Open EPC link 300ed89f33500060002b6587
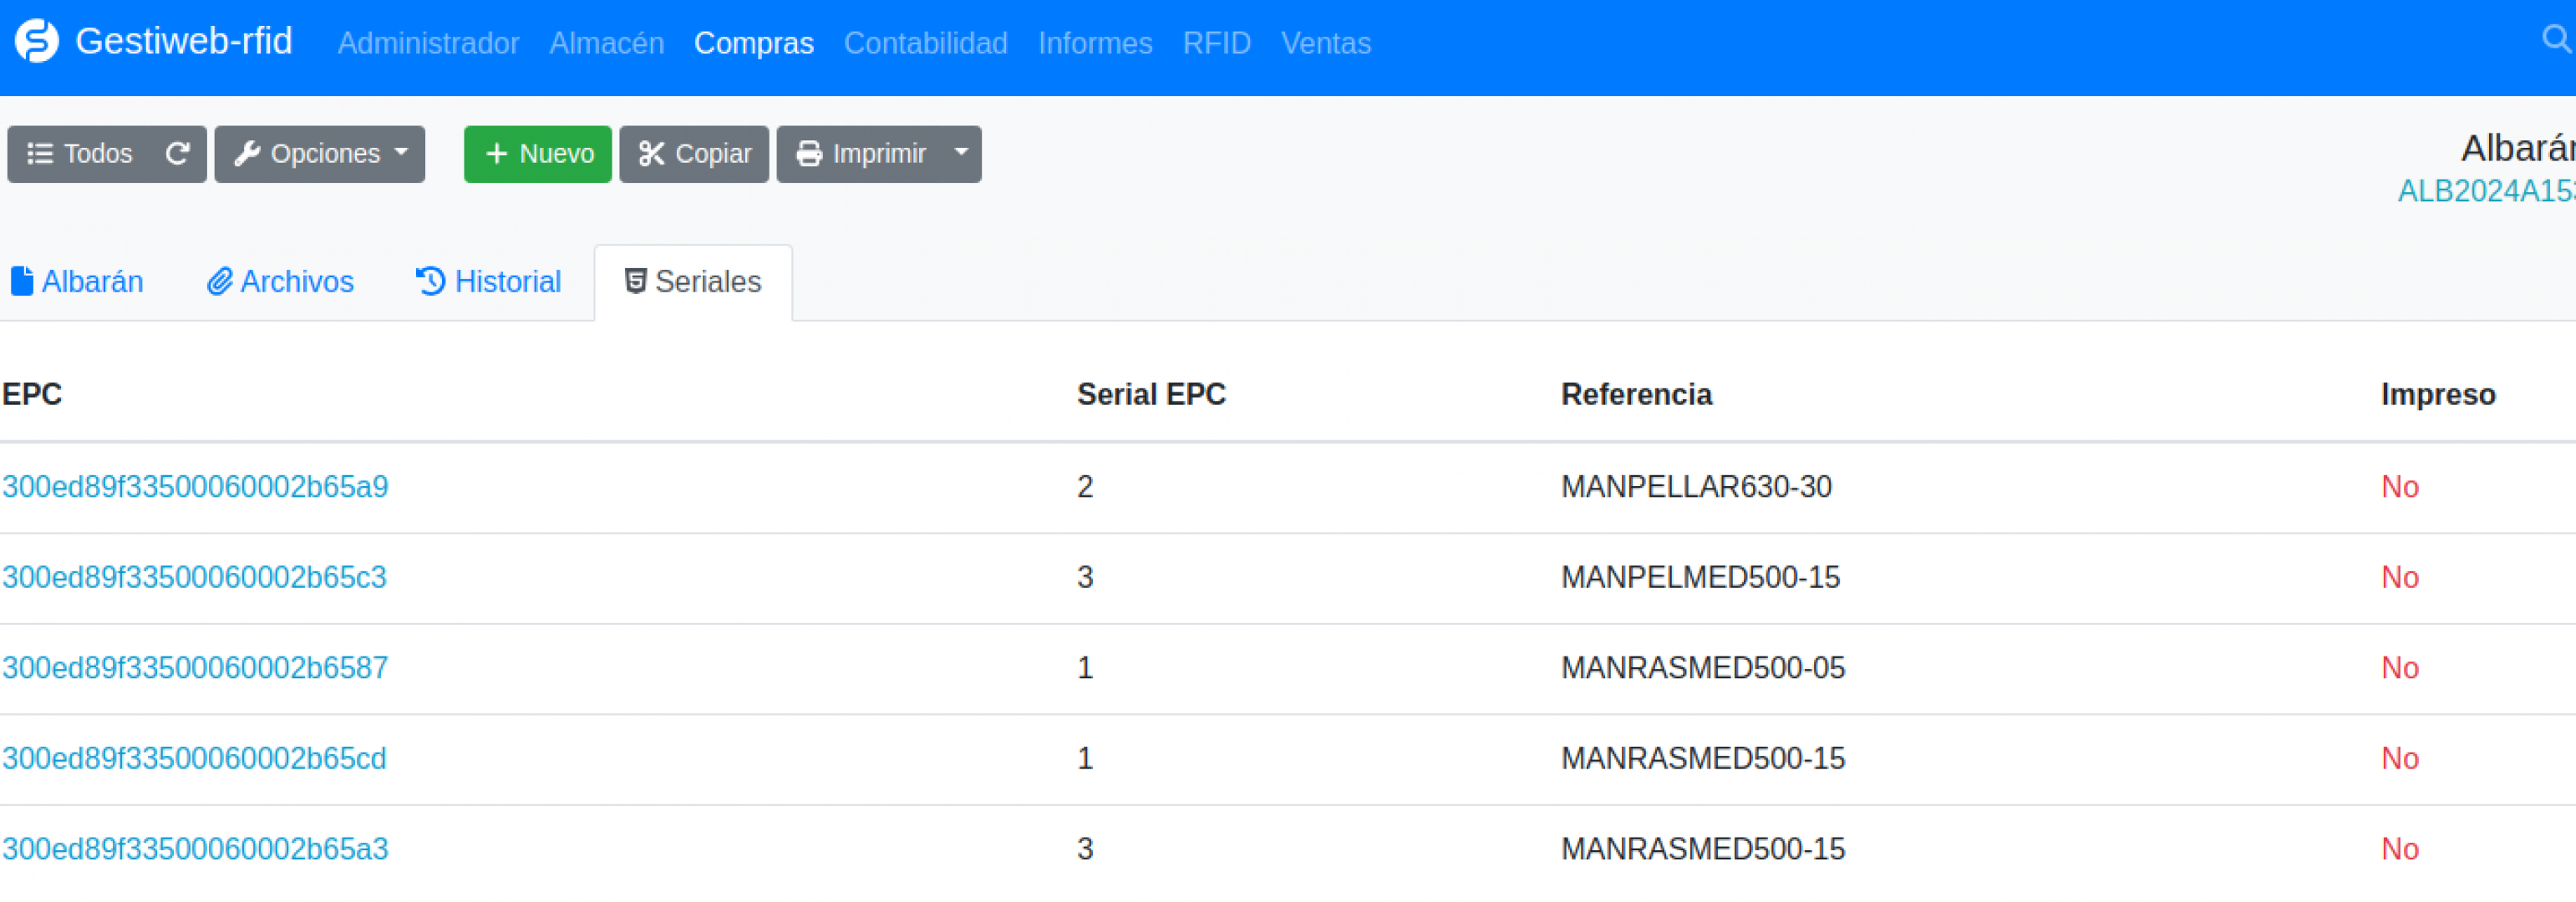The height and width of the screenshot is (902, 2576). (195, 668)
